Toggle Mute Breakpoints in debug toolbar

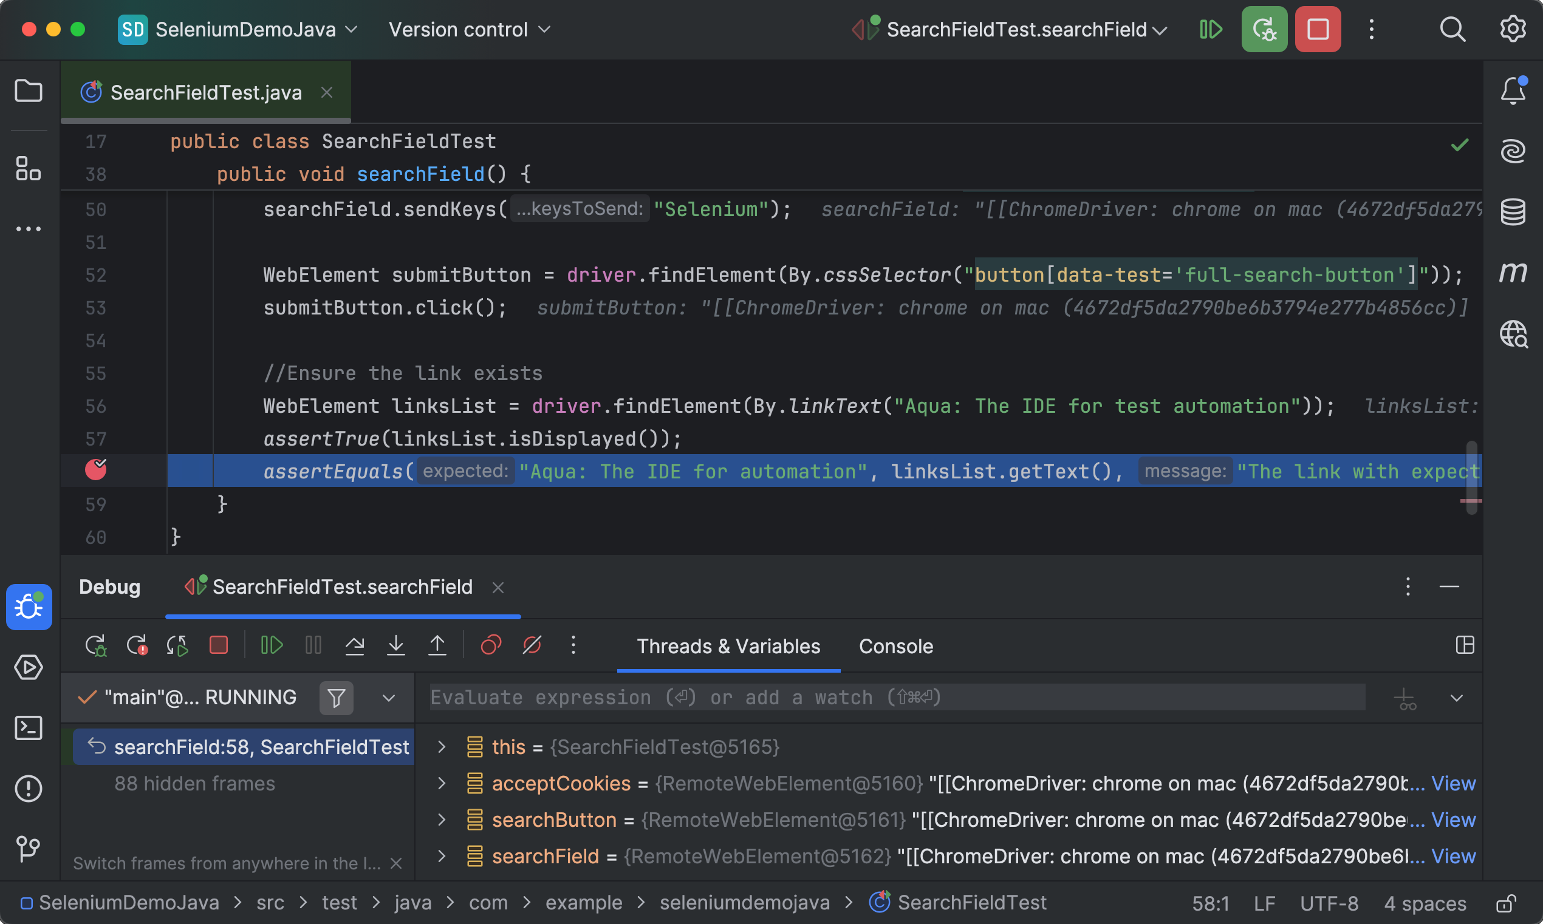point(532,645)
